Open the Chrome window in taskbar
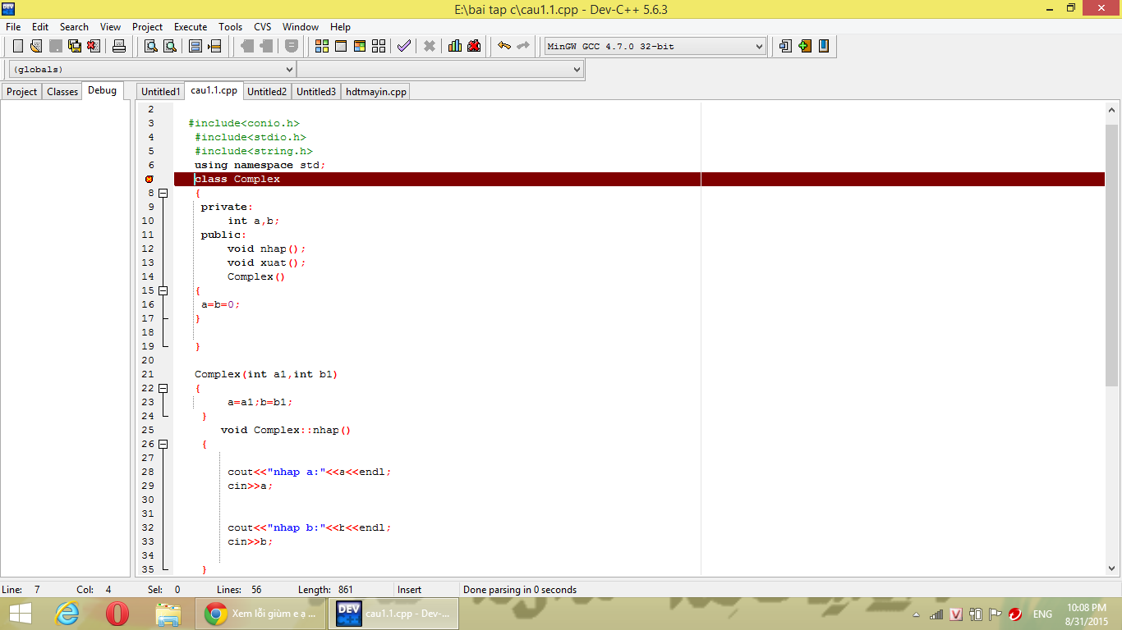The width and height of the screenshot is (1122, 630). (260, 614)
